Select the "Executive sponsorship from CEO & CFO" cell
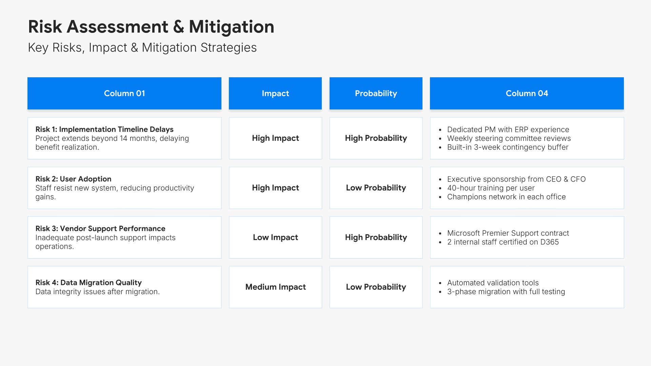The width and height of the screenshot is (651, 366). [x=527, y=188]
